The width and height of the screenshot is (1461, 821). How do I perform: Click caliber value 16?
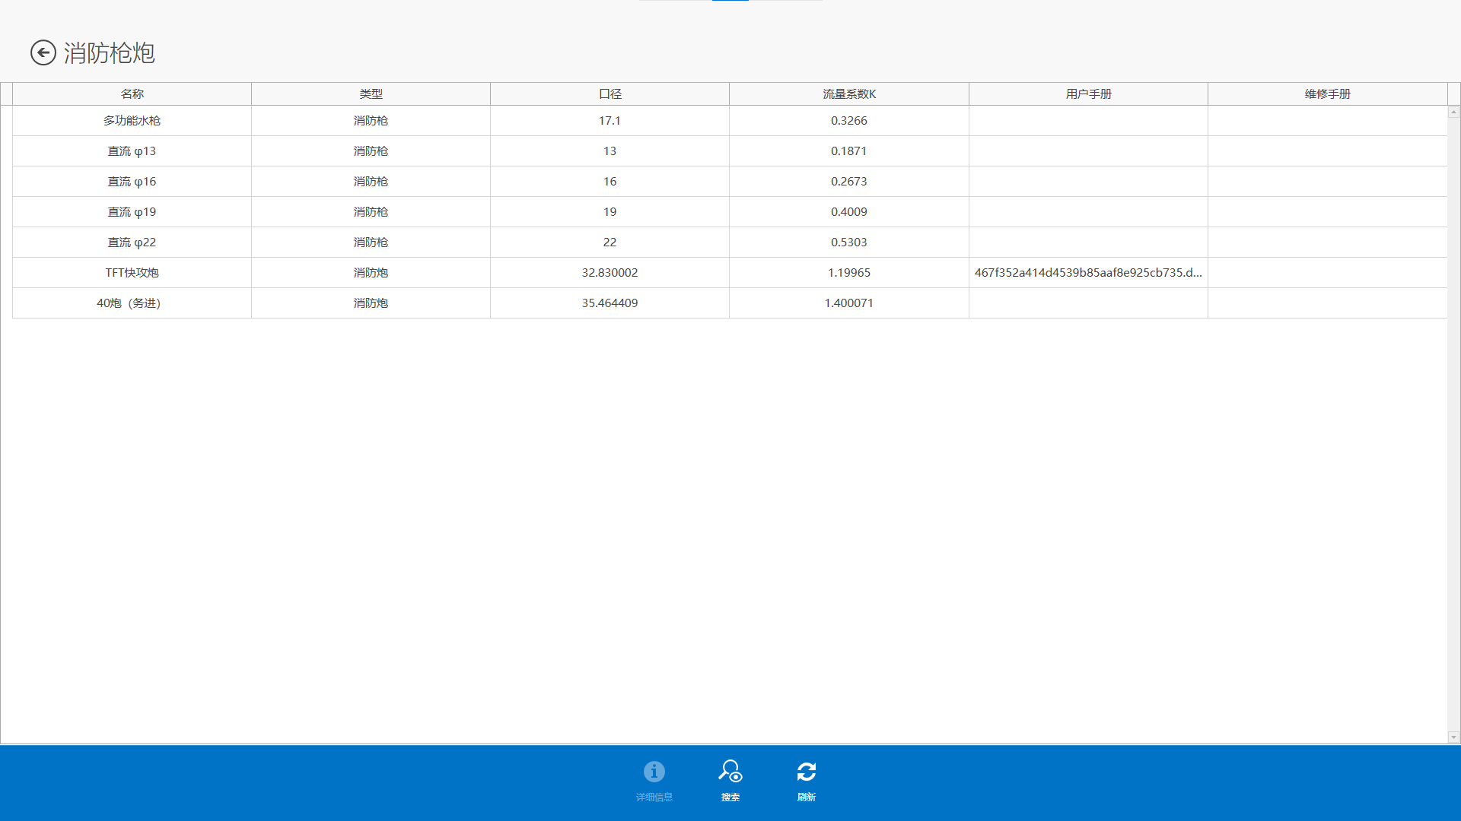[610, 182]
